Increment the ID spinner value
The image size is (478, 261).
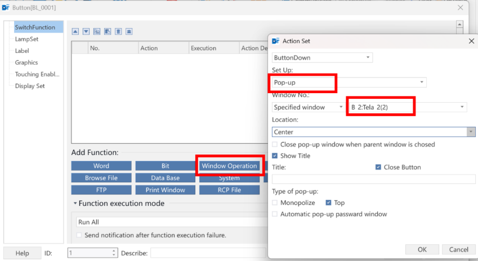114,251
